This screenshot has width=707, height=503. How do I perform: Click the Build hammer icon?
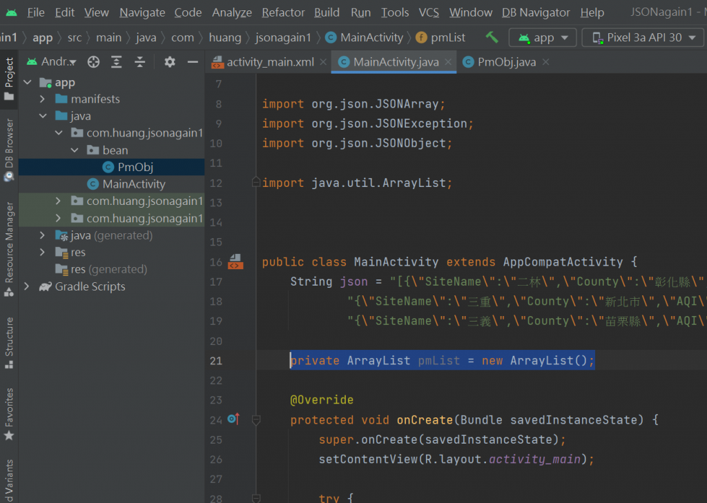pyautogui.click(x=492, y=37)
